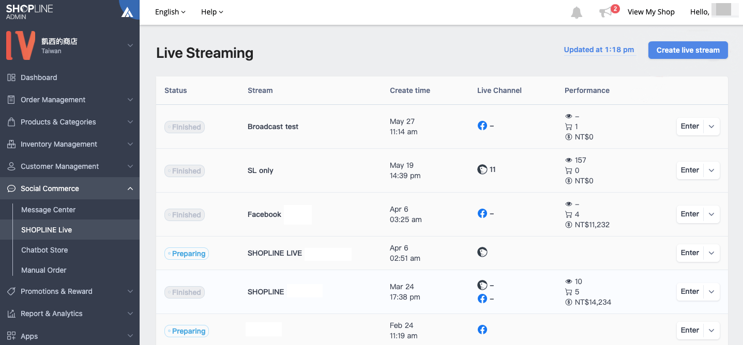Open notifications via the bell icon
743x345 pixels.
(577, 12)
